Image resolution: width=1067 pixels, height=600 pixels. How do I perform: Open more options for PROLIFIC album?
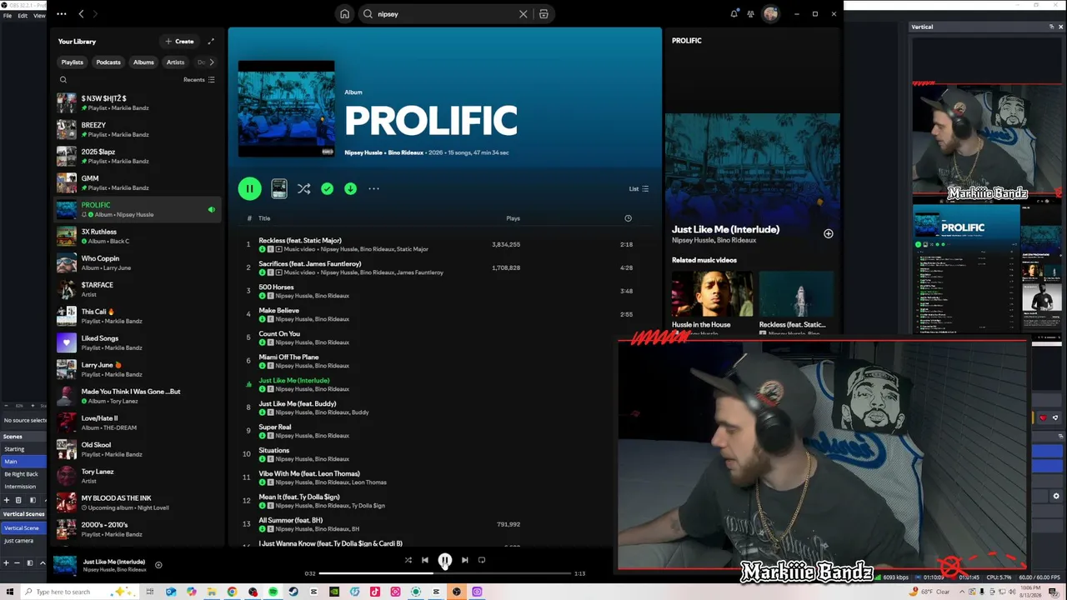coord(373,189)
